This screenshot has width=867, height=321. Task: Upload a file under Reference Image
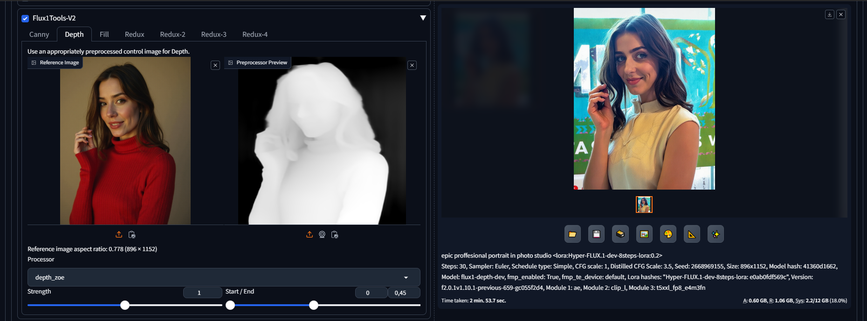[x=119, y=234]
